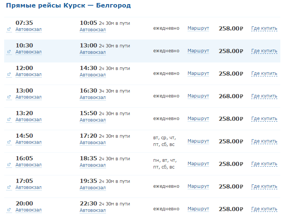The image size is (283, 219).
Task: Open external link icon for 13:20 departure
Action: tap(9, 120)
